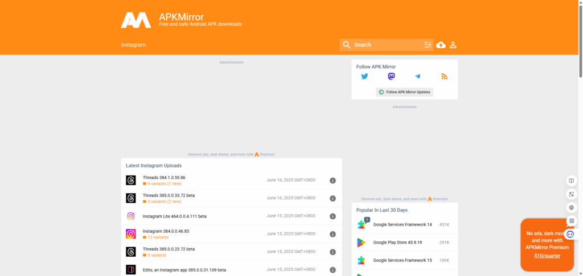Expand info for Instagram 384.0.0.46.83
This screenshot has width=583, height=276.
[x=332, y=234]
